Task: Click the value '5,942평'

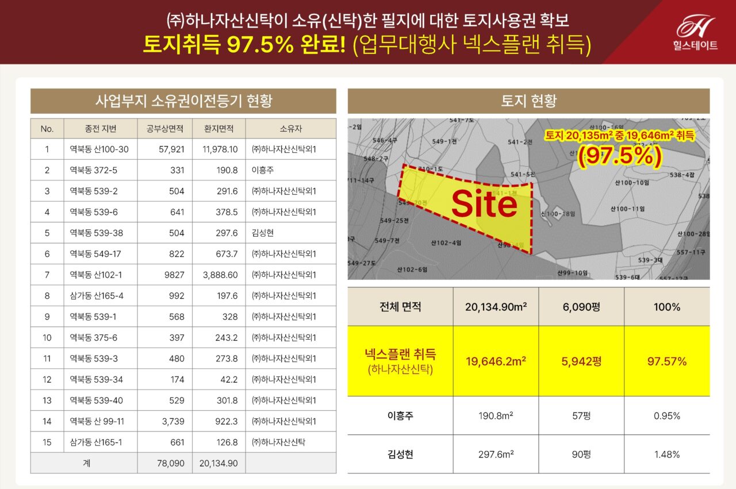Action: tap(581, 361)
